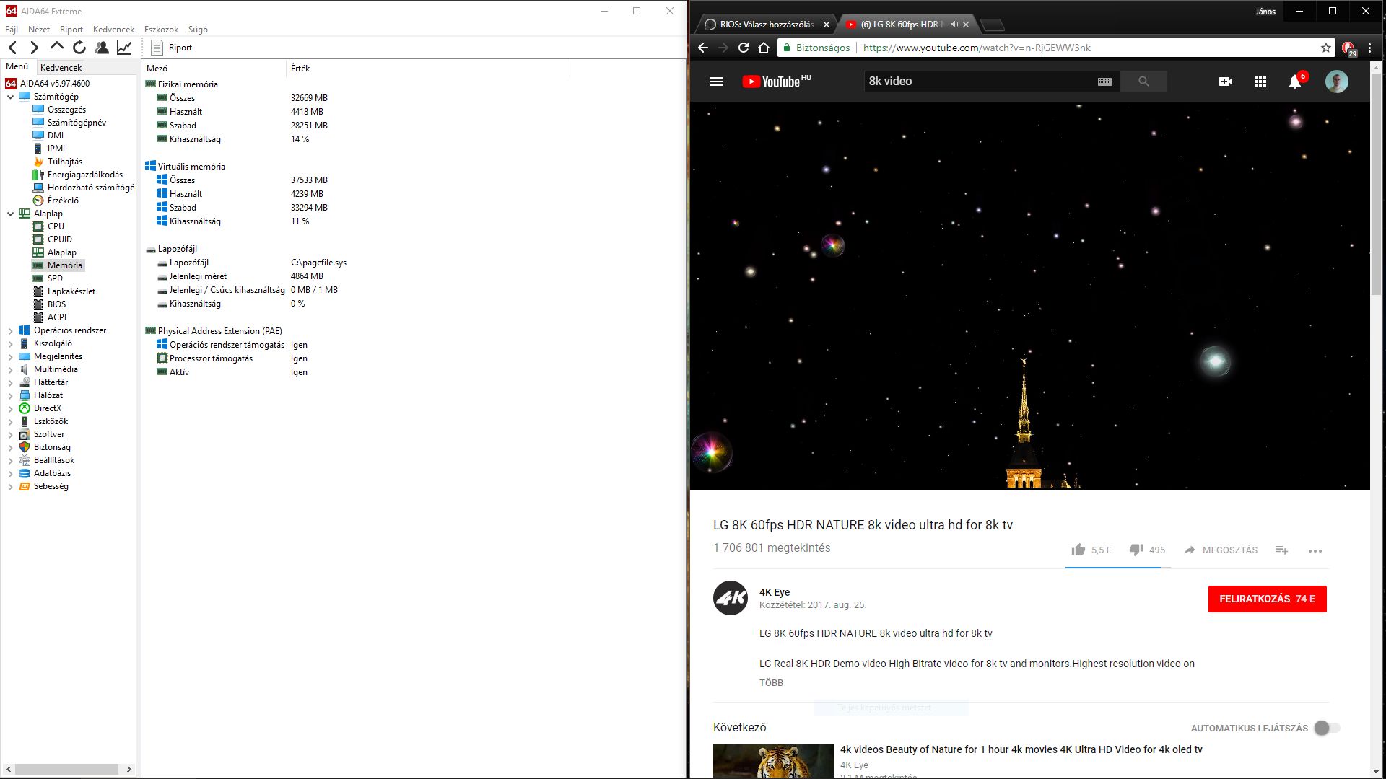
Task: Open the 4K Eye channel name link
Action: point(775,592)
